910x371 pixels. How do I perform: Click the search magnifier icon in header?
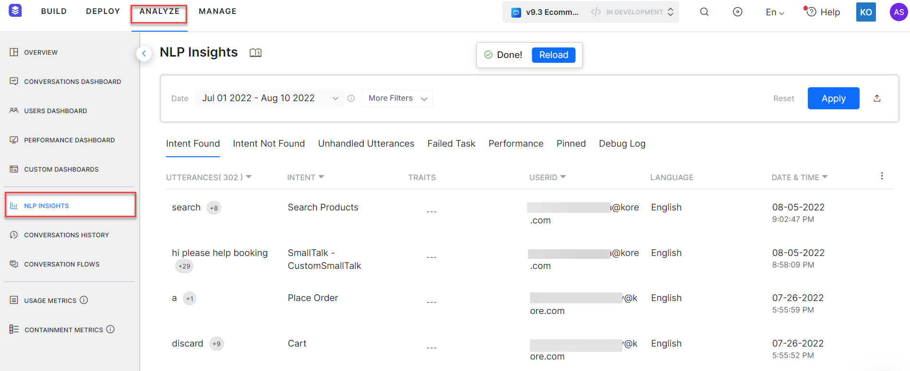tap(704, 12)
